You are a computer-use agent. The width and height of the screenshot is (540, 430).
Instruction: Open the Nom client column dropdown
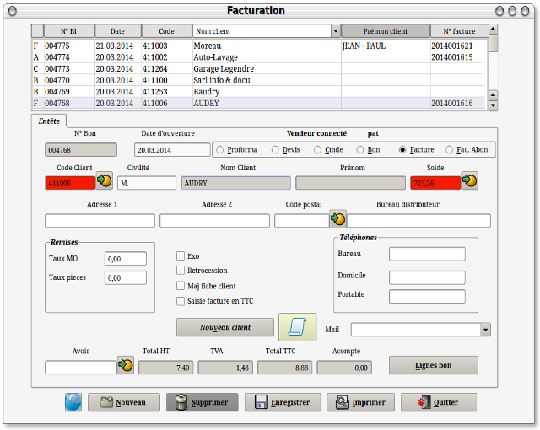(336, 31)
